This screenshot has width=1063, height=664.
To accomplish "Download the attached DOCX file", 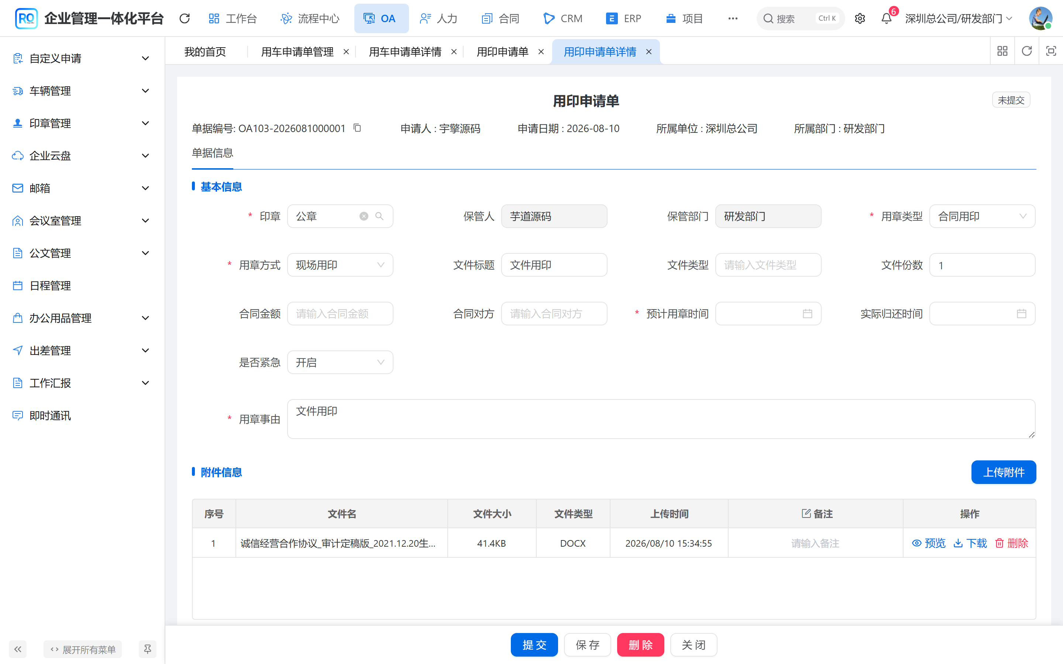I will (x=970, y=543).
